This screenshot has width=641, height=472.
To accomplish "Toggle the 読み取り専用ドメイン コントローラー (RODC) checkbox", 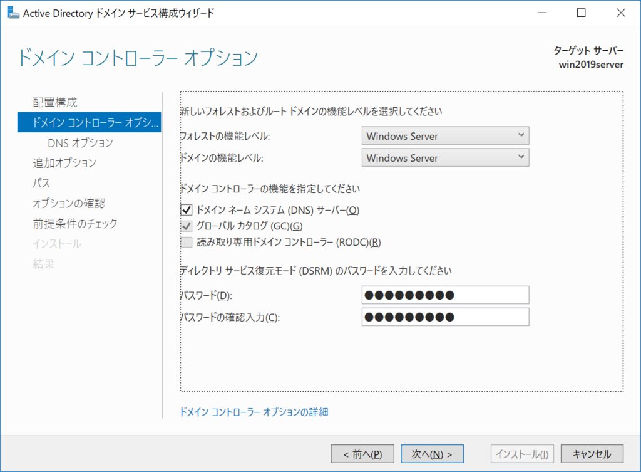I will (x=187, y=243).
